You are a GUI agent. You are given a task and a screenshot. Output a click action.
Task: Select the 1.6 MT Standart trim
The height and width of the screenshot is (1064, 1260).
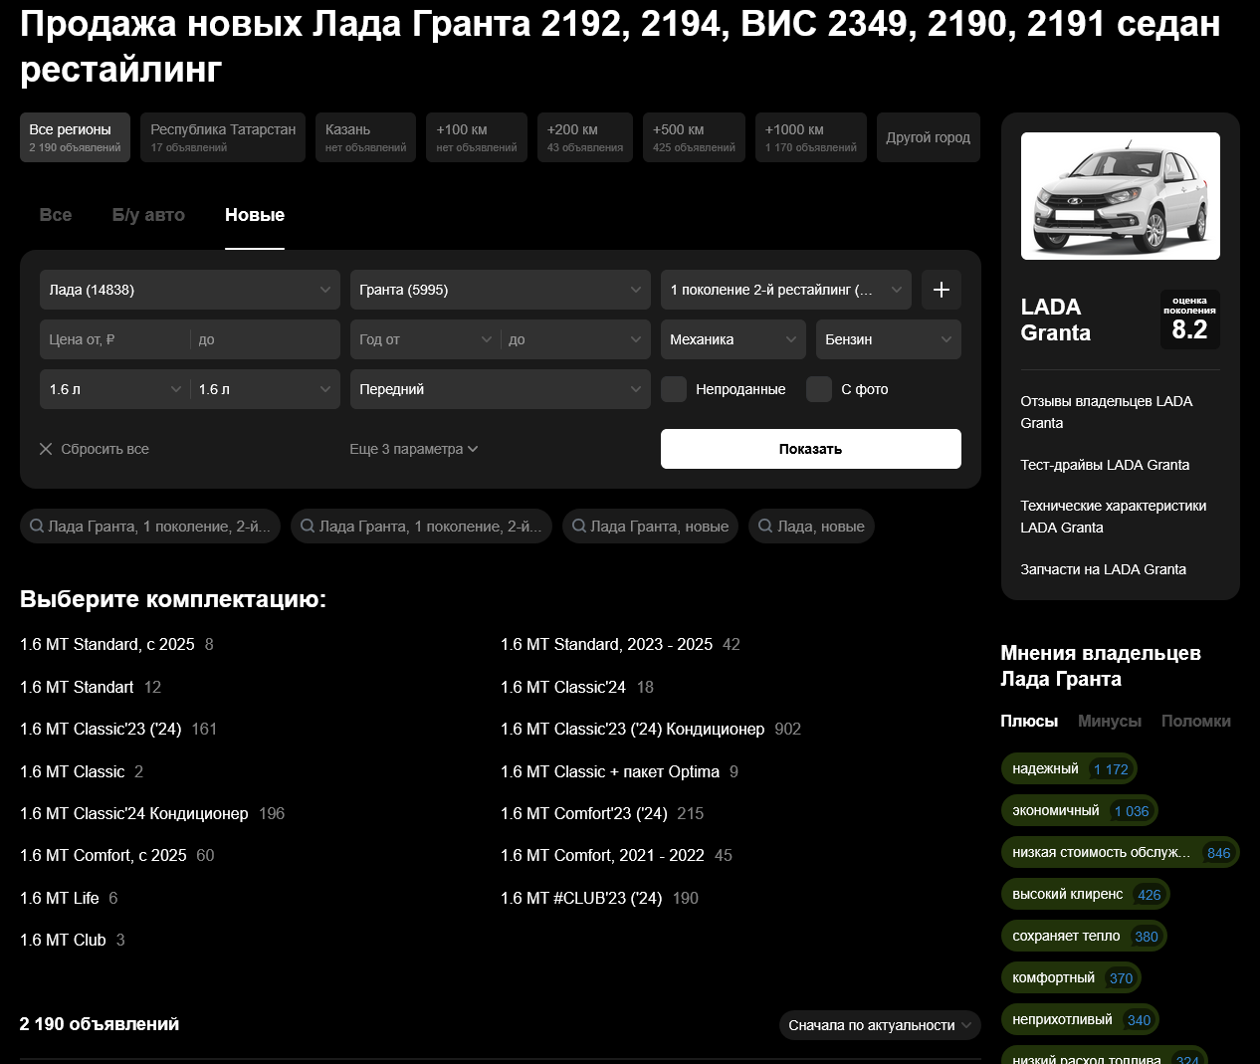77,687
